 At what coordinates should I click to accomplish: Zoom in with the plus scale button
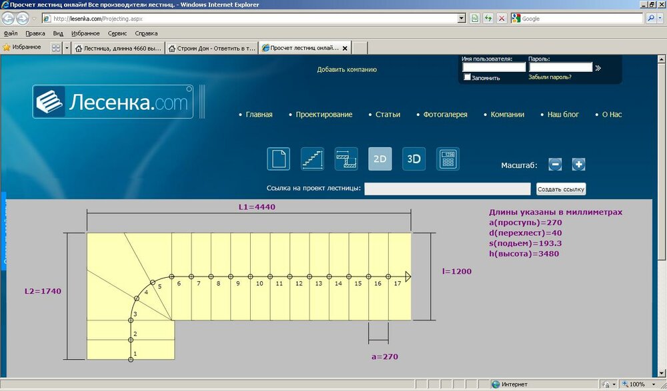coord(578,165)
